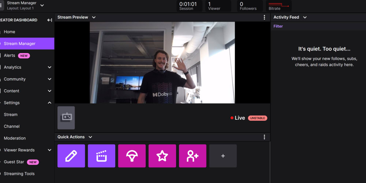This screenshot has width=366, height=183.
Task: Select Stream Manager in sidebar
Action: pyautogui.click(x=27, y=44)
